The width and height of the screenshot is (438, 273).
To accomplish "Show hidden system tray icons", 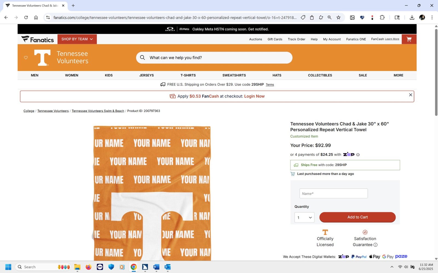I will (x=392, y=267).
